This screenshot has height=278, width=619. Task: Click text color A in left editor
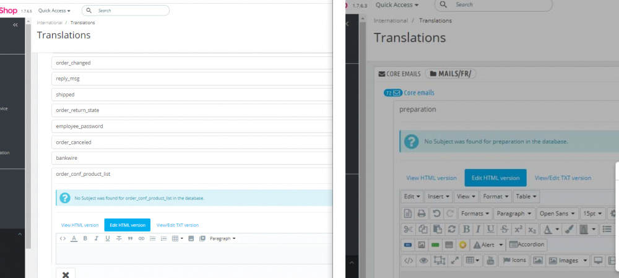click(x=74, y=238)
